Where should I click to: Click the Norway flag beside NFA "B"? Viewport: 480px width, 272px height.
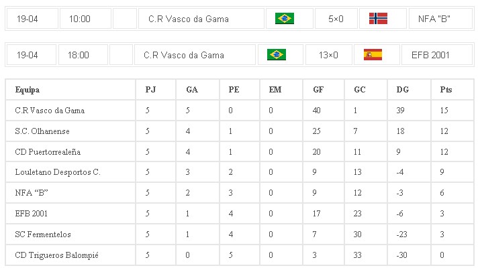pyautogui.click(x=378, y=19)
